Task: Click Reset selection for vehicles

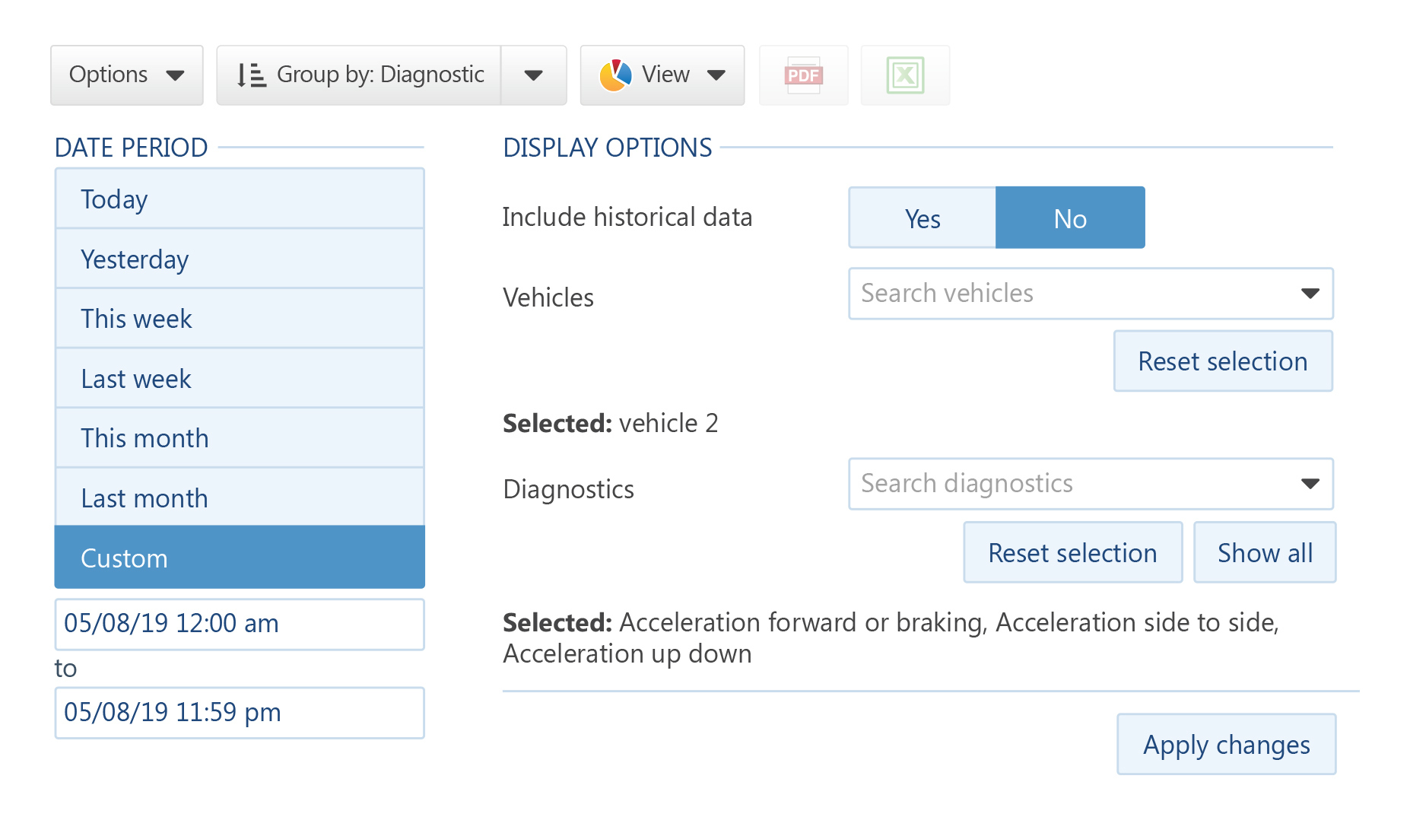Action: 1222,361
